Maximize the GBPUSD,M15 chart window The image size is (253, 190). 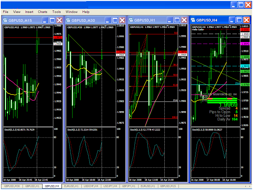pyautogui.click(x=52, y=20)
